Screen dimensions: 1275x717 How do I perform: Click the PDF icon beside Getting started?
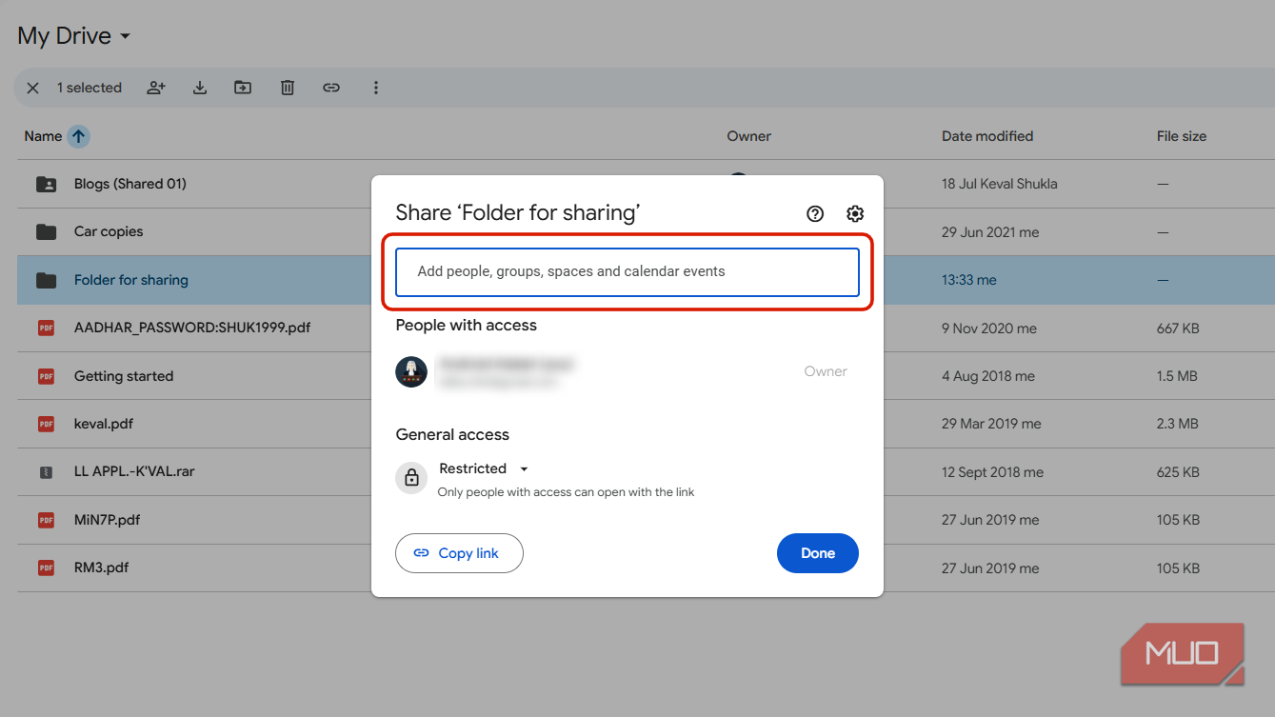[46, 376]
